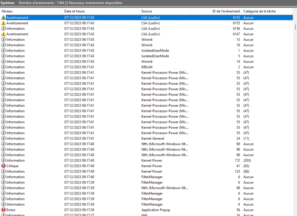Click the 'Wininit' source cell on event 13 row
Image resolution: width=297 pixels, height=216 pixels.
pyautogui.click(x=147, y=39)
